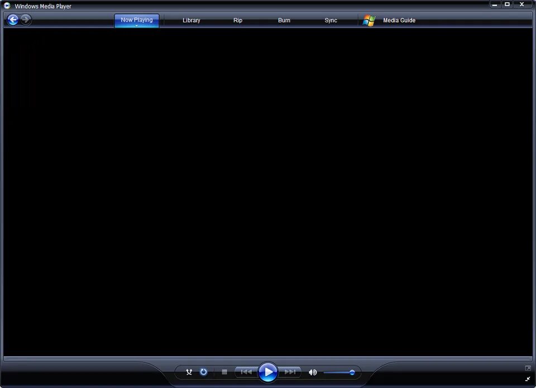
Task: Click the greyed forward arrow button
Action: (x=26, y=20)
